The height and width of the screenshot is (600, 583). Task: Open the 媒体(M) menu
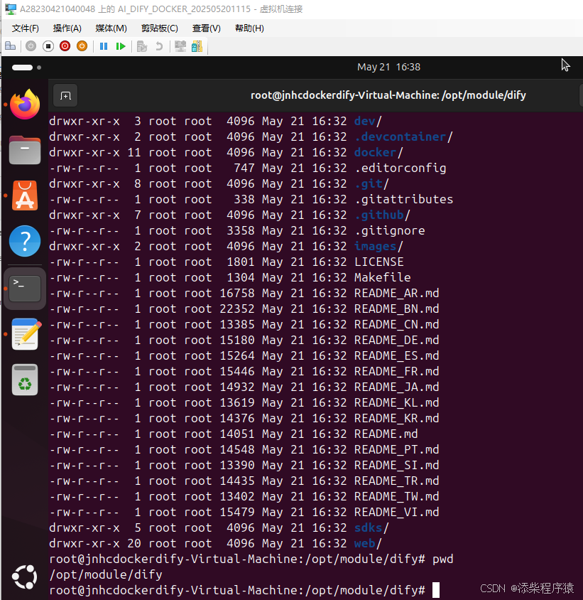[x=111, y=28]
